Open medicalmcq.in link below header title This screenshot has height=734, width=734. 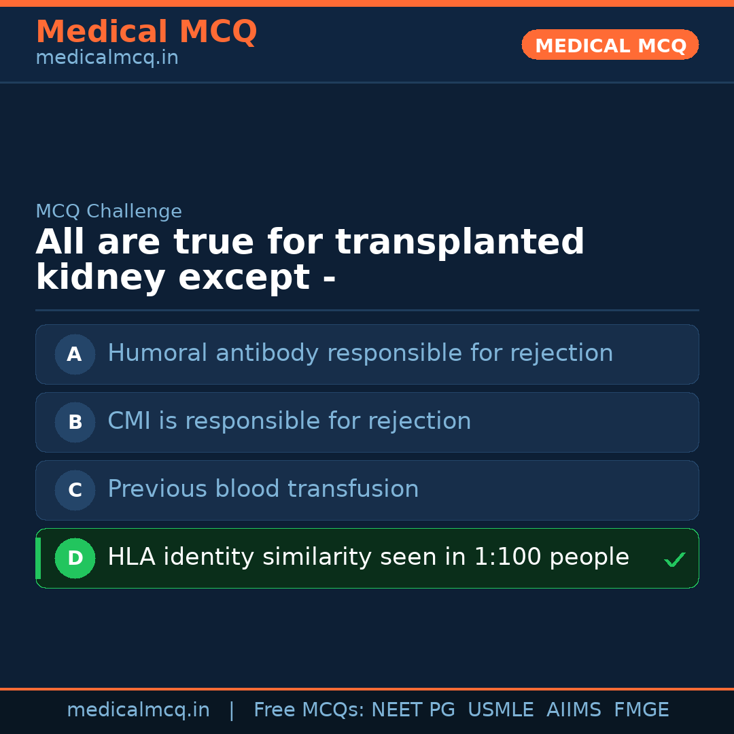107,58
